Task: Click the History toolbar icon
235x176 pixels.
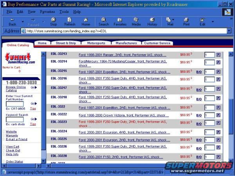Action: (x=152, y=21)
